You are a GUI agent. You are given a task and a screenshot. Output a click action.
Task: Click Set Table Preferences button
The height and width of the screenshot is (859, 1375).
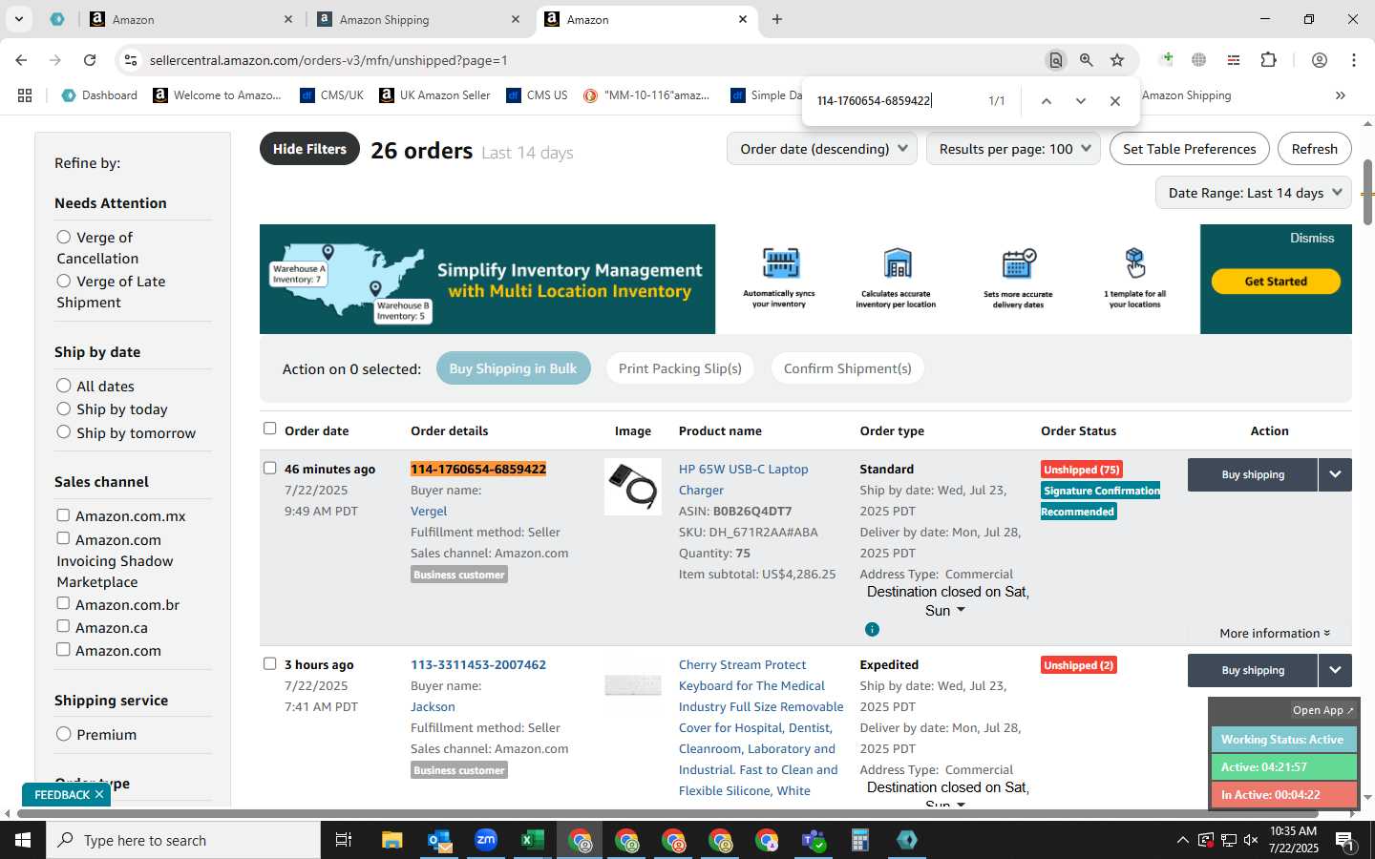coord(1189,149)
